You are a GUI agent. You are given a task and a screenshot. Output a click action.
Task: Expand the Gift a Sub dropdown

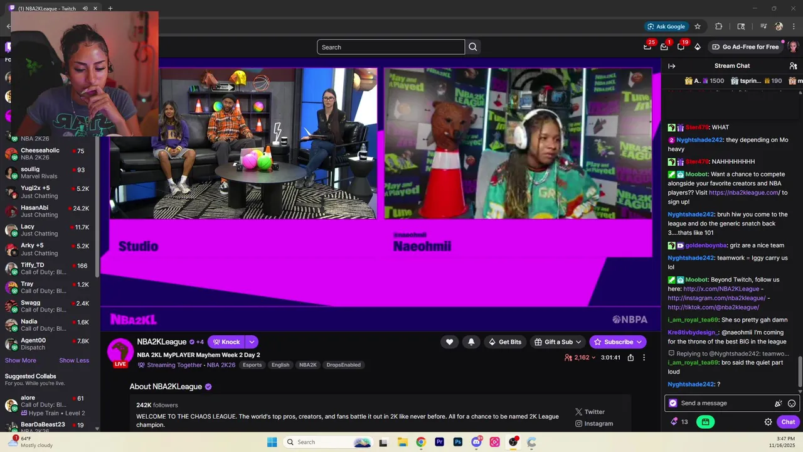[578, 342]
